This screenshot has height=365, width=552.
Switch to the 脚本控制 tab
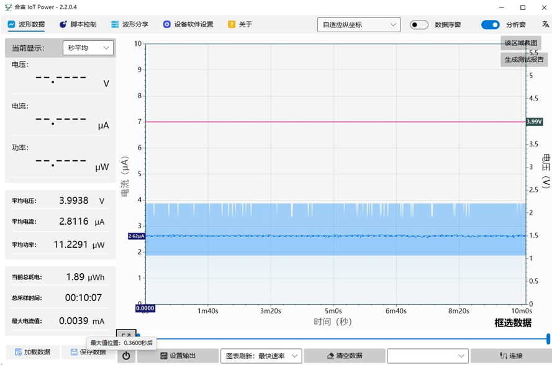[x=78, y=24]
